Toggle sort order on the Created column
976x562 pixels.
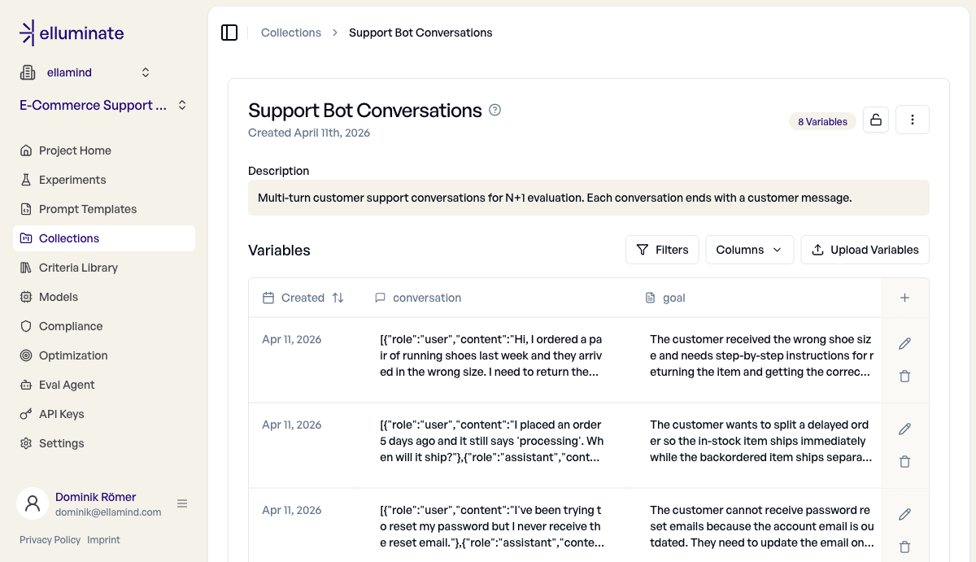[336, 298]
